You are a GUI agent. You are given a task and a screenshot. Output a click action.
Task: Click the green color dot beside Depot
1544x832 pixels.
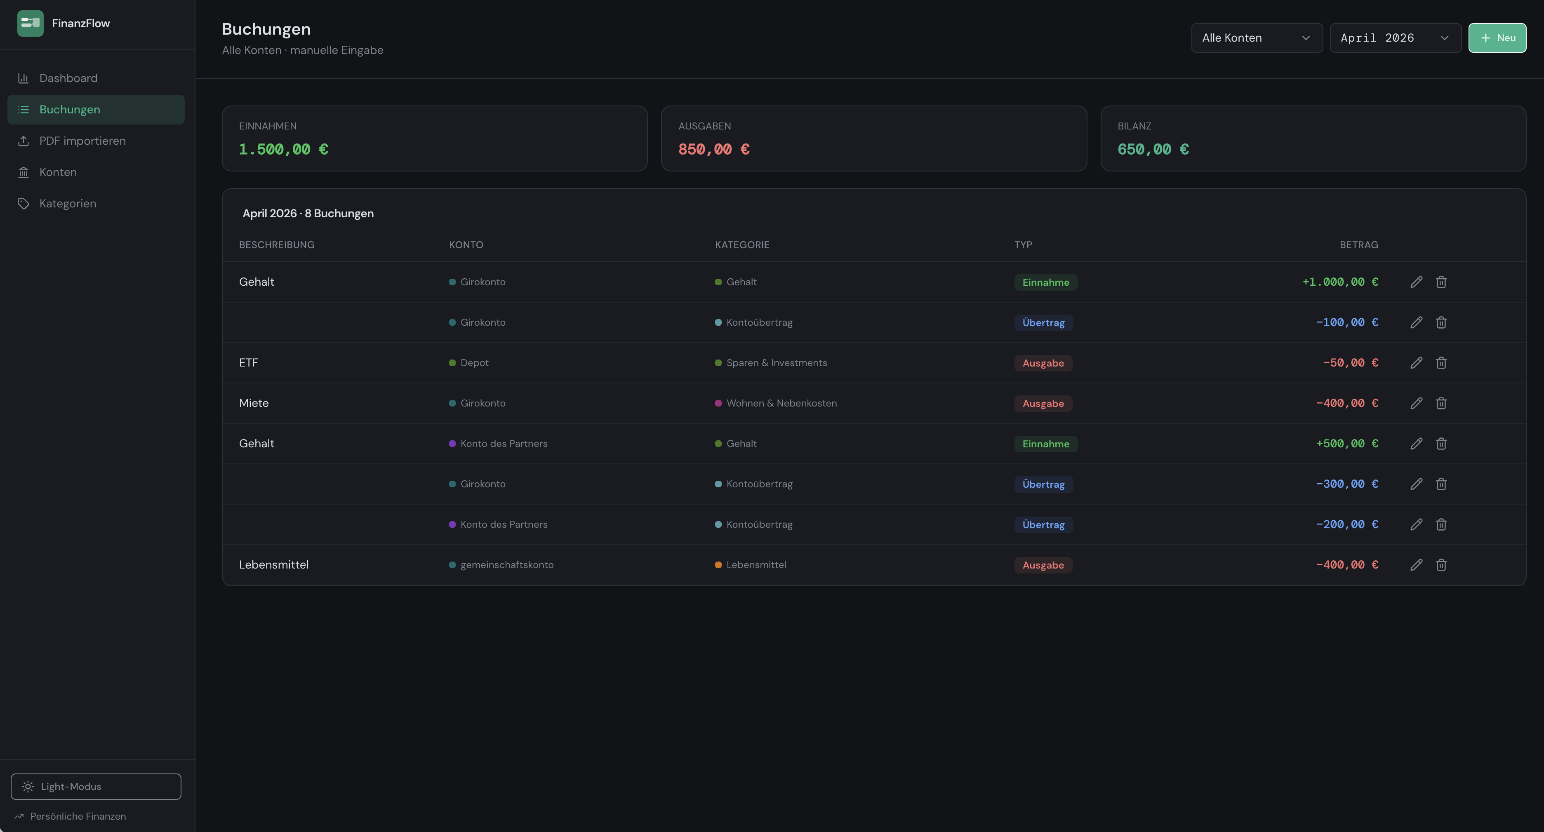(452, 363)
